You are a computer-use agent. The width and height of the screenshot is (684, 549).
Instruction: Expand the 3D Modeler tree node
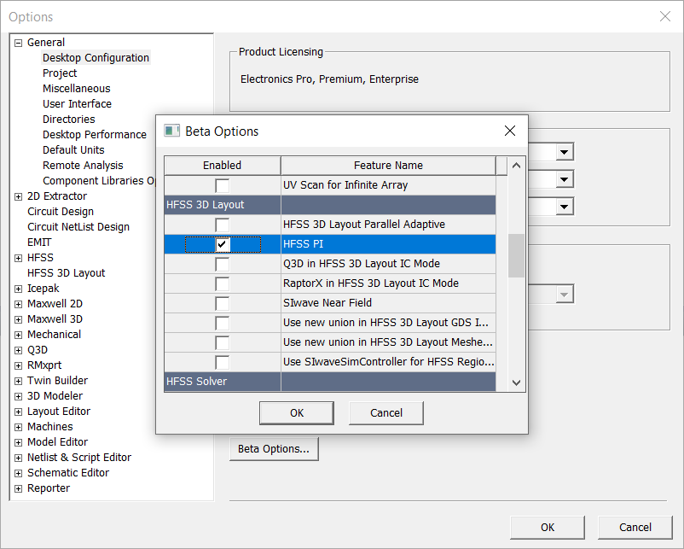(18, 395)
